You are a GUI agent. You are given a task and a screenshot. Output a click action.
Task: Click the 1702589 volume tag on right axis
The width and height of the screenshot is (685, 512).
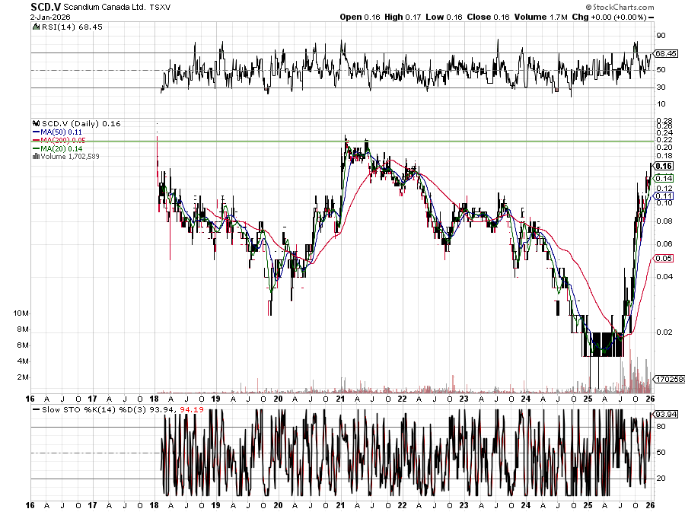(670, 379)
